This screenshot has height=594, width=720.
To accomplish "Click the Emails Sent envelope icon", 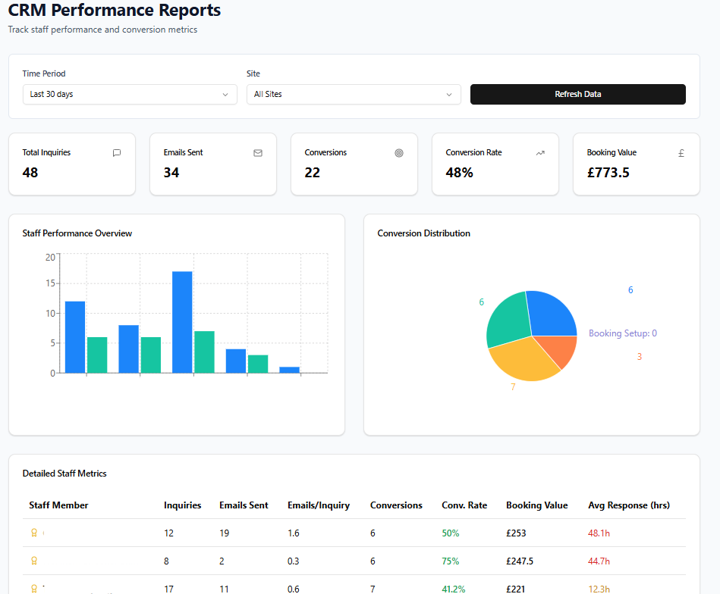I will pyautogui.click(x=258, y=153).
